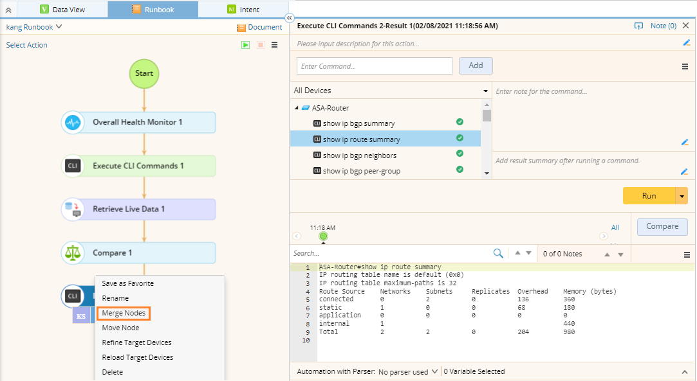Open the parser selection dropdown
Viewport: 697px width, 381px height.
pyautogui.click(x=408, y=371)
